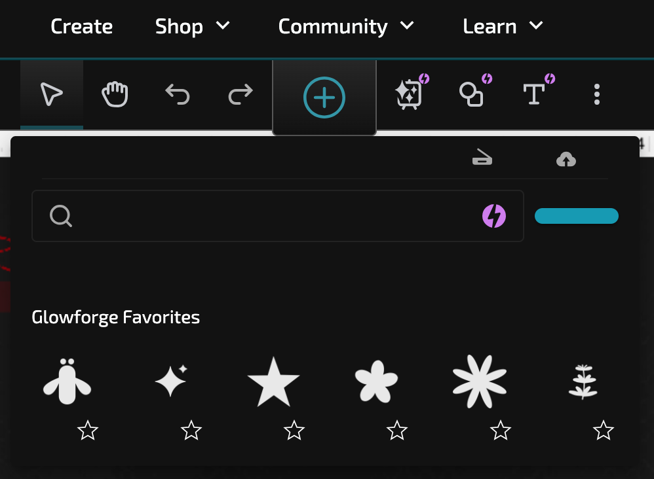Click the teal button beside search

point(577,216)
